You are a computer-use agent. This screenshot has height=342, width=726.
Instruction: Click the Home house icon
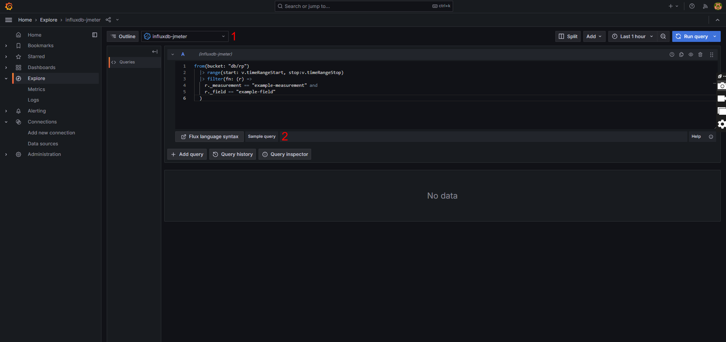pyautogui.click(x=19, y=35)
